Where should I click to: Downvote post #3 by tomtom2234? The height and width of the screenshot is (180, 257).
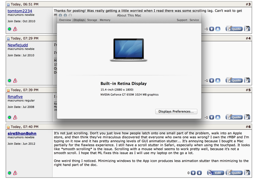pos(218,29)
